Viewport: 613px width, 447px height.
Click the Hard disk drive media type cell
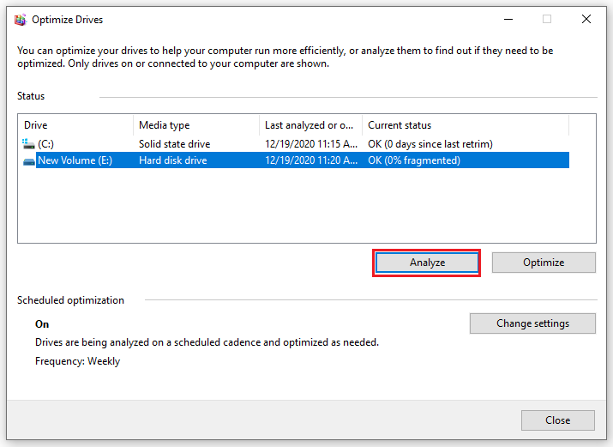pos(173,160)
